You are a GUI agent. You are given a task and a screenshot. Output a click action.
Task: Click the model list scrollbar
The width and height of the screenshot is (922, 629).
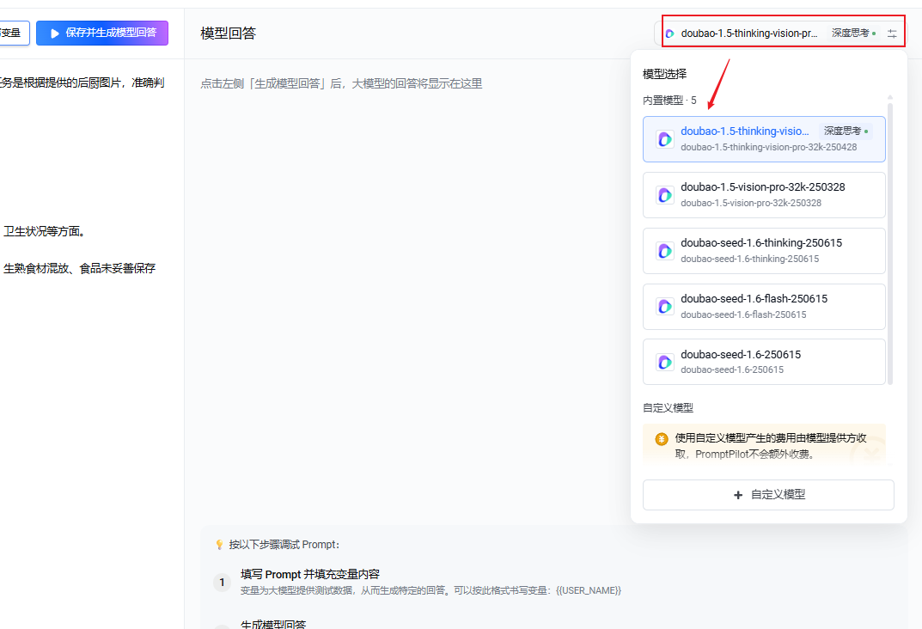tap(890, 244)
